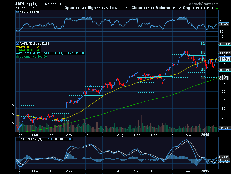Click the 'MA(200) 98.43' legend text
The height and width of the screenshot is (174, 231).
click(x=30, y=50)
